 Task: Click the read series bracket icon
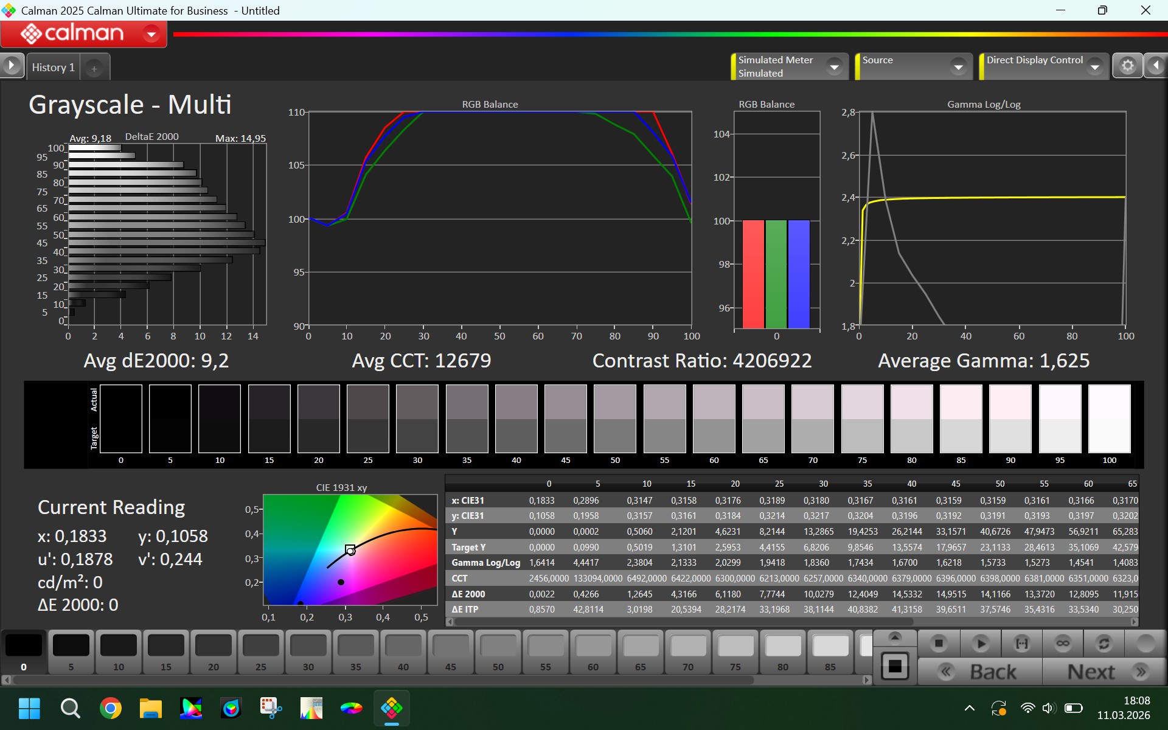pyautogui.click(x=1021, y=643)
